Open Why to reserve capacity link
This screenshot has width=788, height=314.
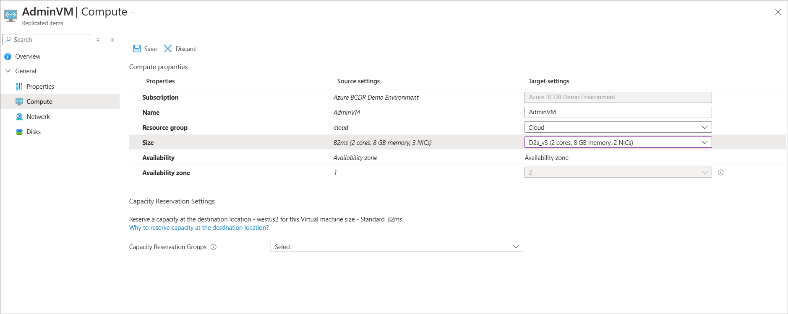pos(199,228)
